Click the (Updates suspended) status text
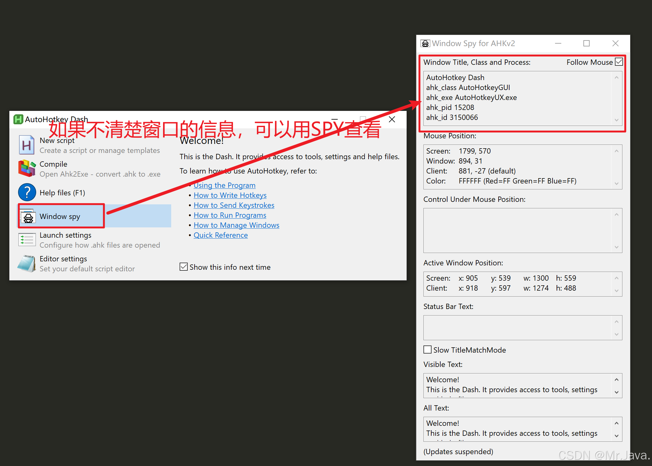Viewport: 652px width, 466px height. click(x=458, y=452)
